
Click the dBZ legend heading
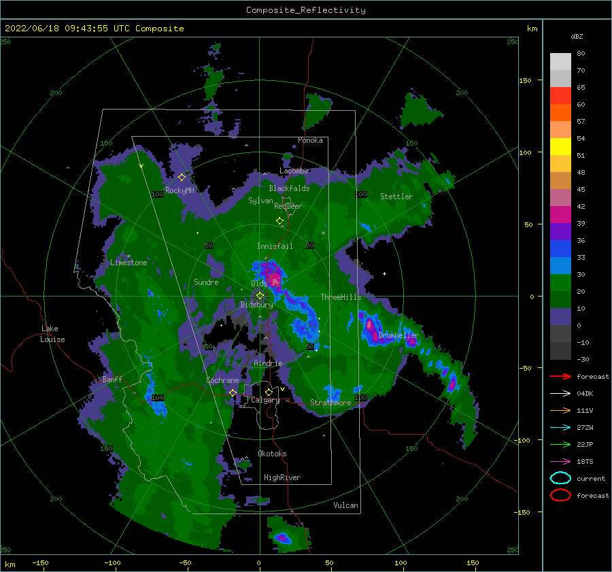[x=577, y=37]
